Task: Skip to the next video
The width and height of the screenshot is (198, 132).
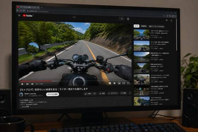Action: 27,84
